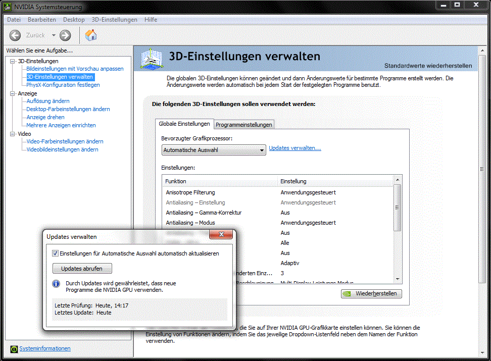Select 3D-Einstellungen verwalten in task tree

60,77
